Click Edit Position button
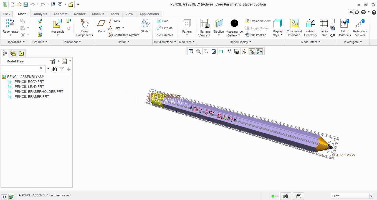377x200 pixels. coord(256,35)
